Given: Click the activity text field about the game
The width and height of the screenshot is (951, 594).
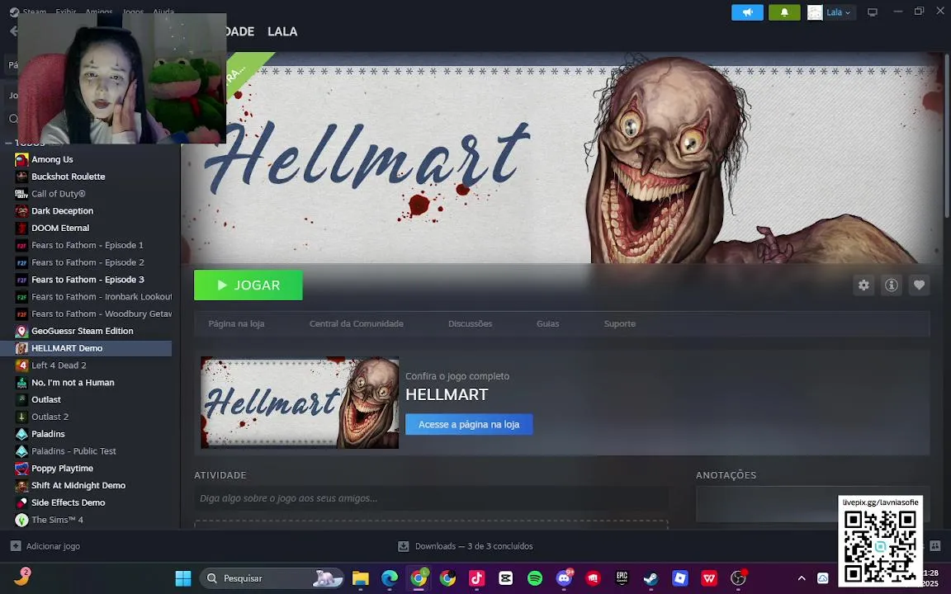Looking at the screenshot, I should (431, 498).
